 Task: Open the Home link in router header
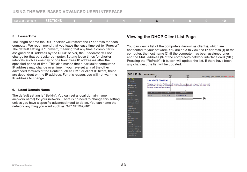203,77
